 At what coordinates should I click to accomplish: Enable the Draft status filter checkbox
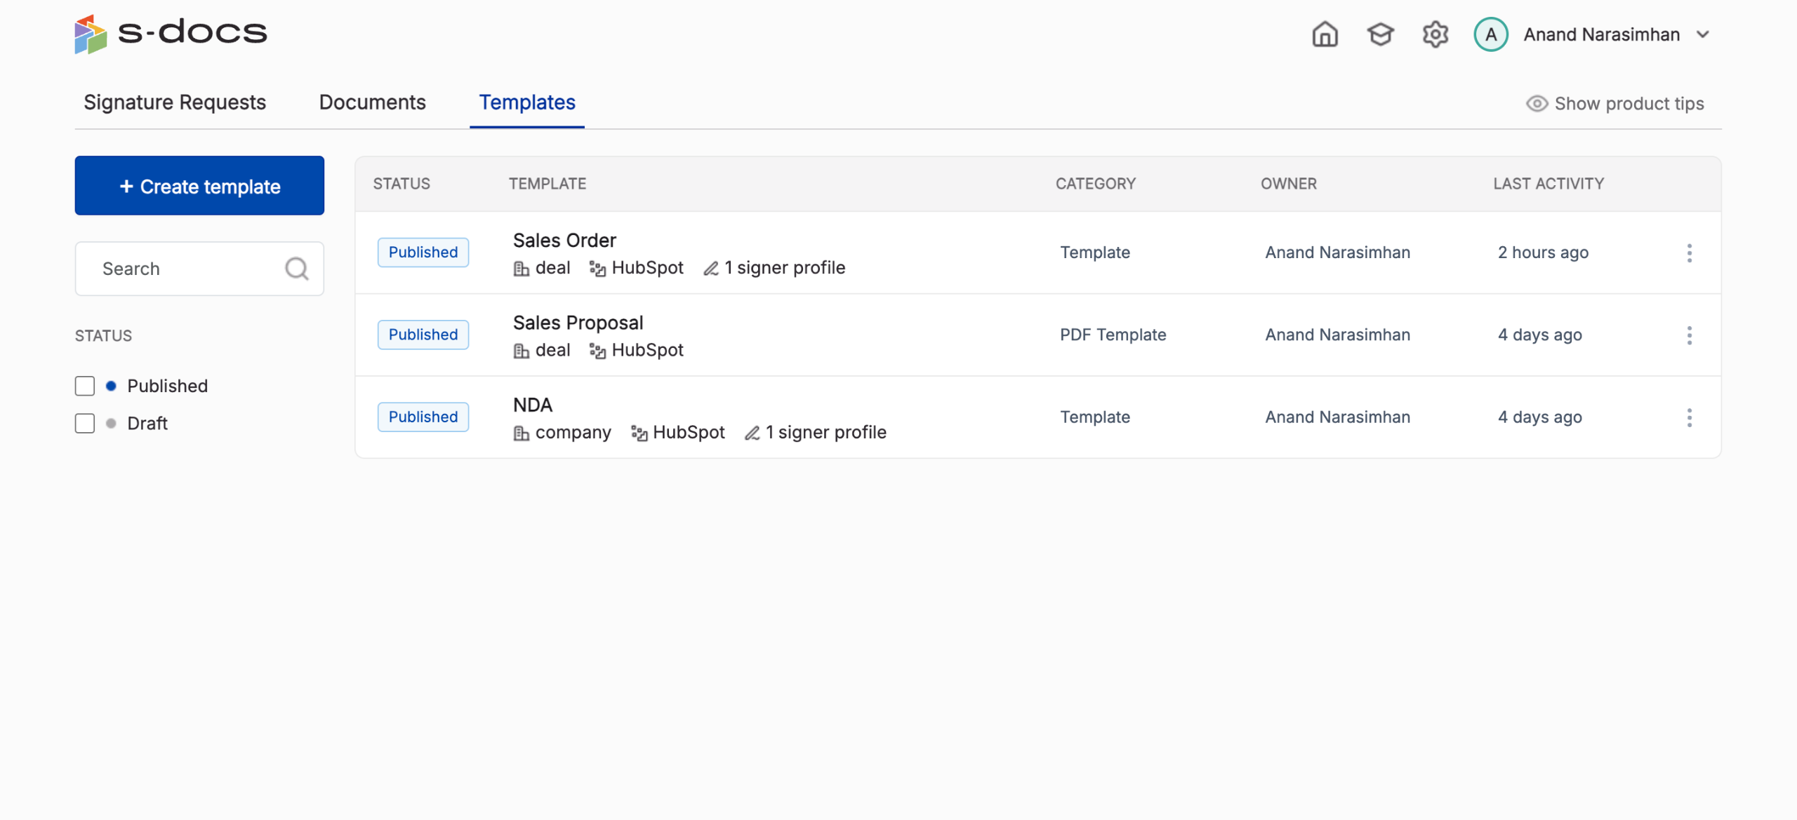[x=85, y=423]
